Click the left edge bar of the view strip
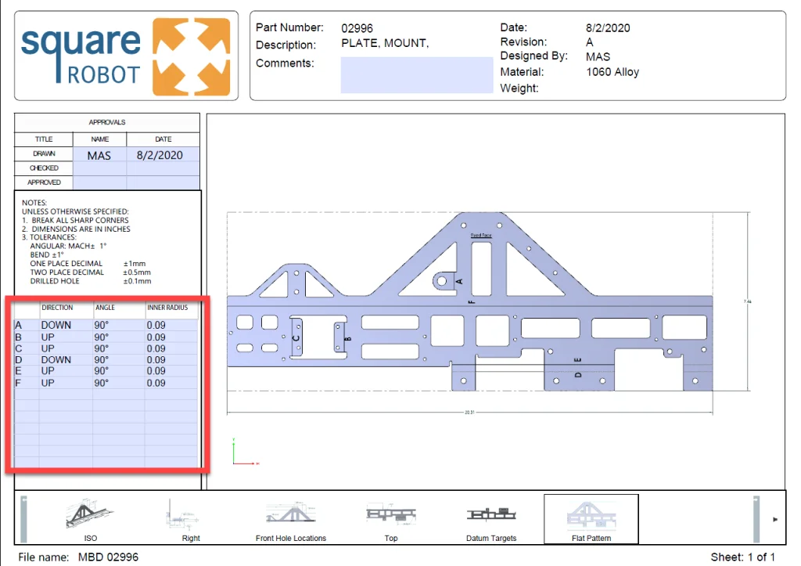This screenshot has height=566, width=801. [x=23, y=518]
